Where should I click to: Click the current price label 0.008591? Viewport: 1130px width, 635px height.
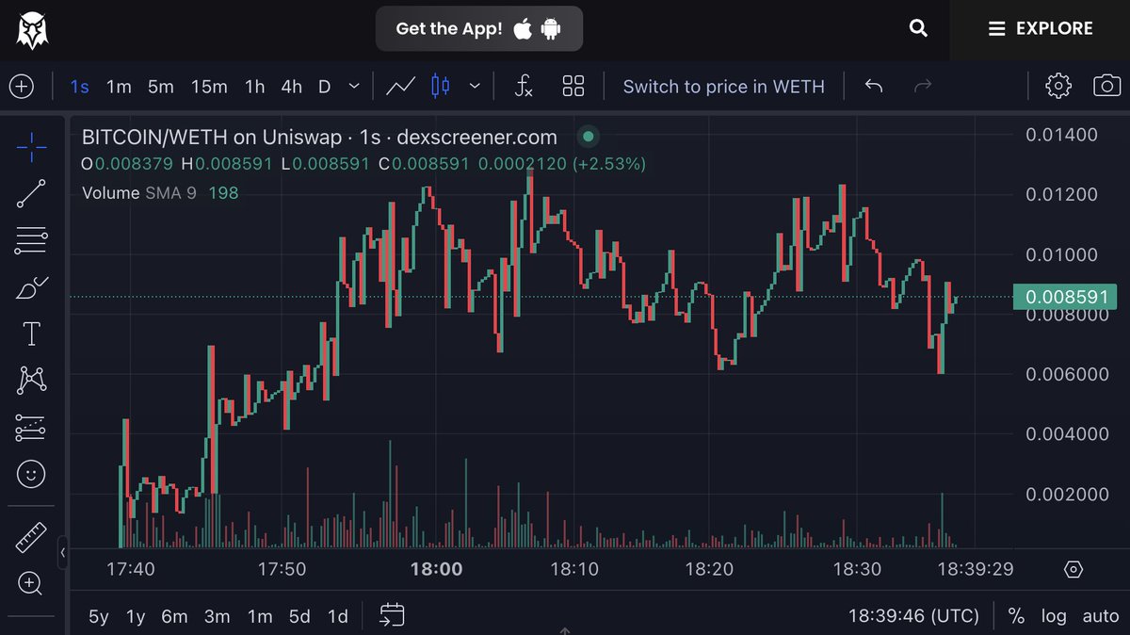(1064, 298)
